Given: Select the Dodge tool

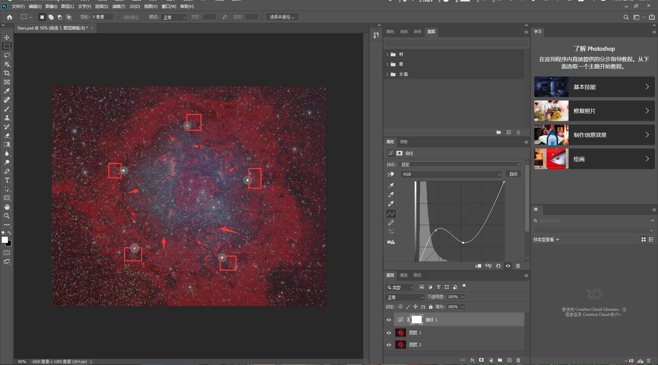Looking at the screenshot, I should 7,162.
